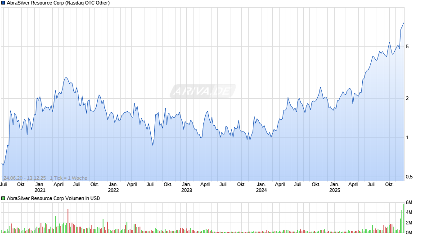
Task: Click the 'Jan.' label above 2021
Action: tap(40, 185)
